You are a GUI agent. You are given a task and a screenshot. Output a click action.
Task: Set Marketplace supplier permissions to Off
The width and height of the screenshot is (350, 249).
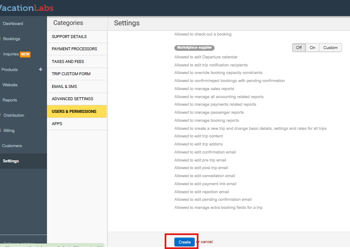299,48
